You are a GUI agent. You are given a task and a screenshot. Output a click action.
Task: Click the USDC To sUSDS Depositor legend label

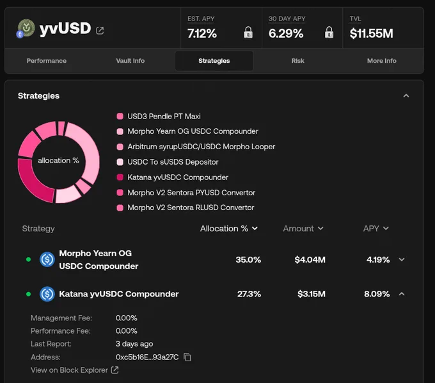(x=173, y=162)
